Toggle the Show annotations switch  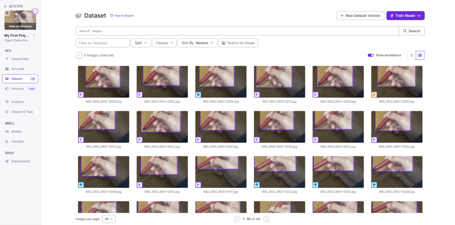point(371,55)
